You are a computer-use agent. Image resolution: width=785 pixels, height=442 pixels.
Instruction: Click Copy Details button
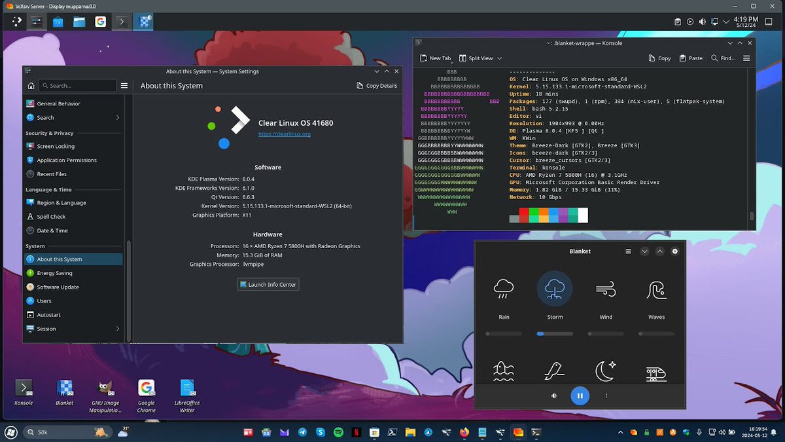[x=377, y=86]
